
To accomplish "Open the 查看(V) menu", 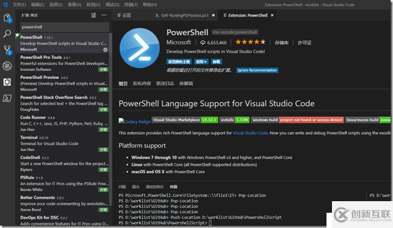I will click(x=74, y=4).
